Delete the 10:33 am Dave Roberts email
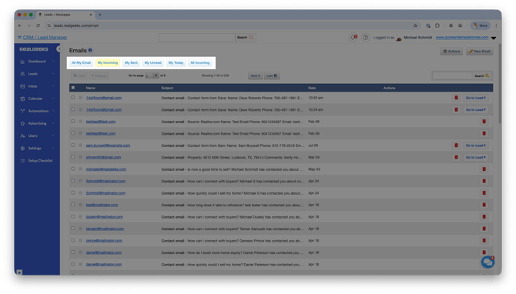516x294 pixels. click(456, 98)
